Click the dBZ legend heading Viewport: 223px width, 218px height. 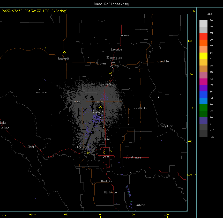tap(210, 14)
